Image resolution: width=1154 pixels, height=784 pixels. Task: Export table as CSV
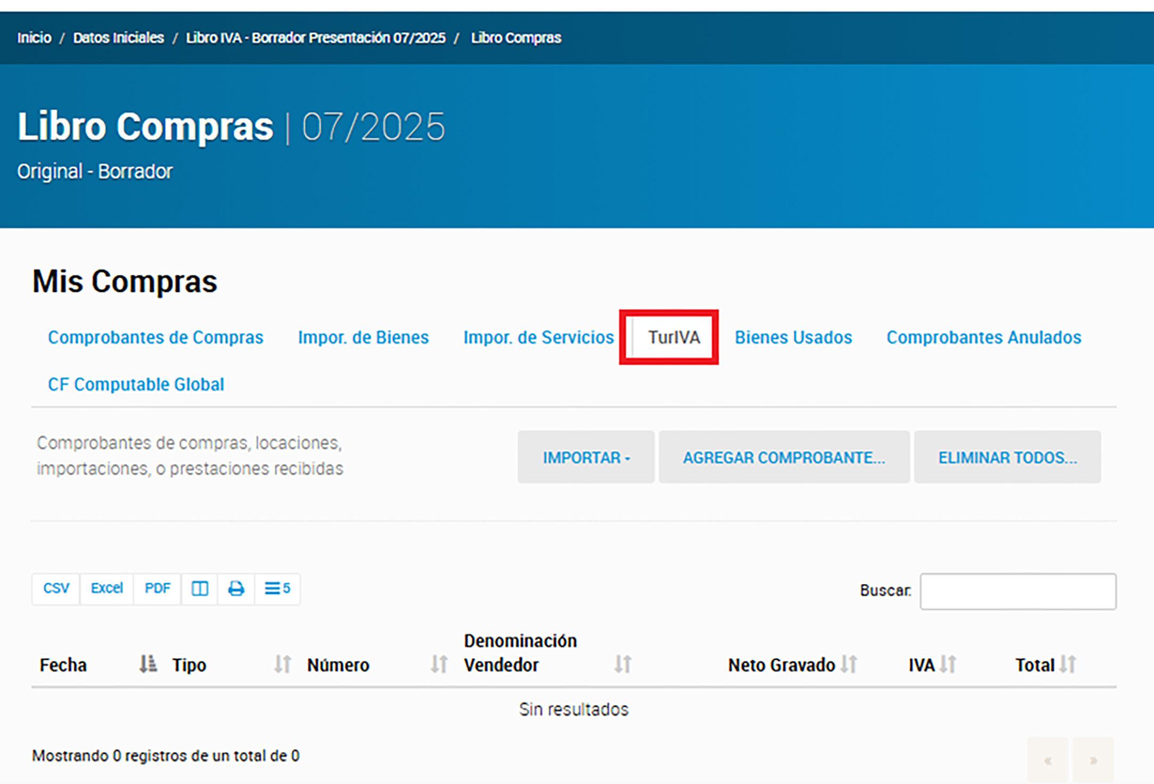[56, 589]
